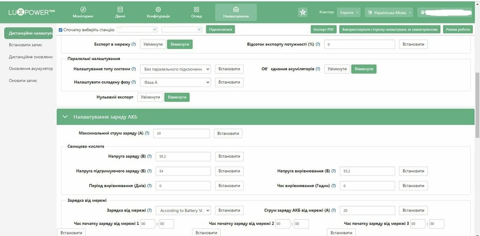This screenshot has height=236, width=480.
Task: Select Оновити запис in the sidebar
Action: (23, 81)
